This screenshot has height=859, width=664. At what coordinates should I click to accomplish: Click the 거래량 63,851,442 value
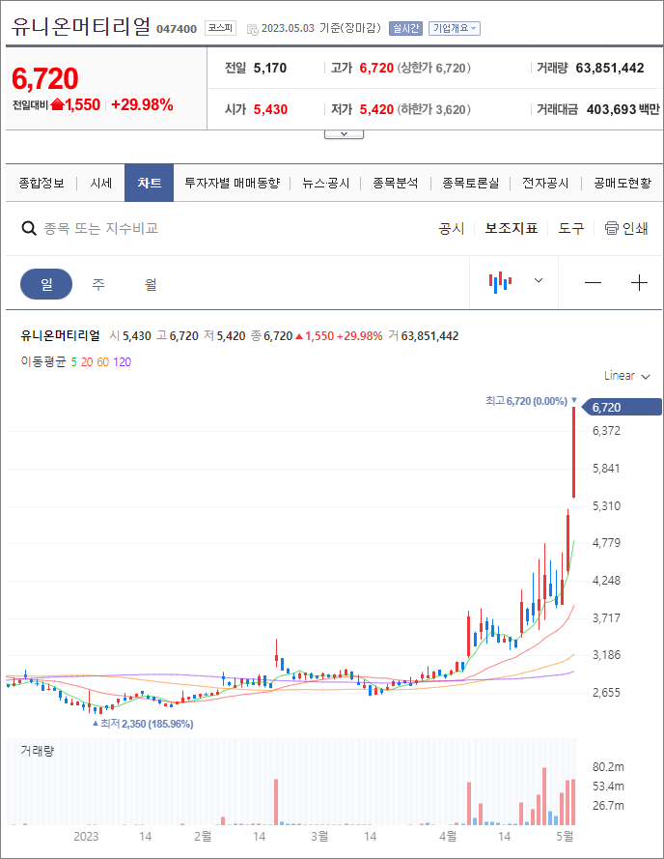tap(610, 68)
